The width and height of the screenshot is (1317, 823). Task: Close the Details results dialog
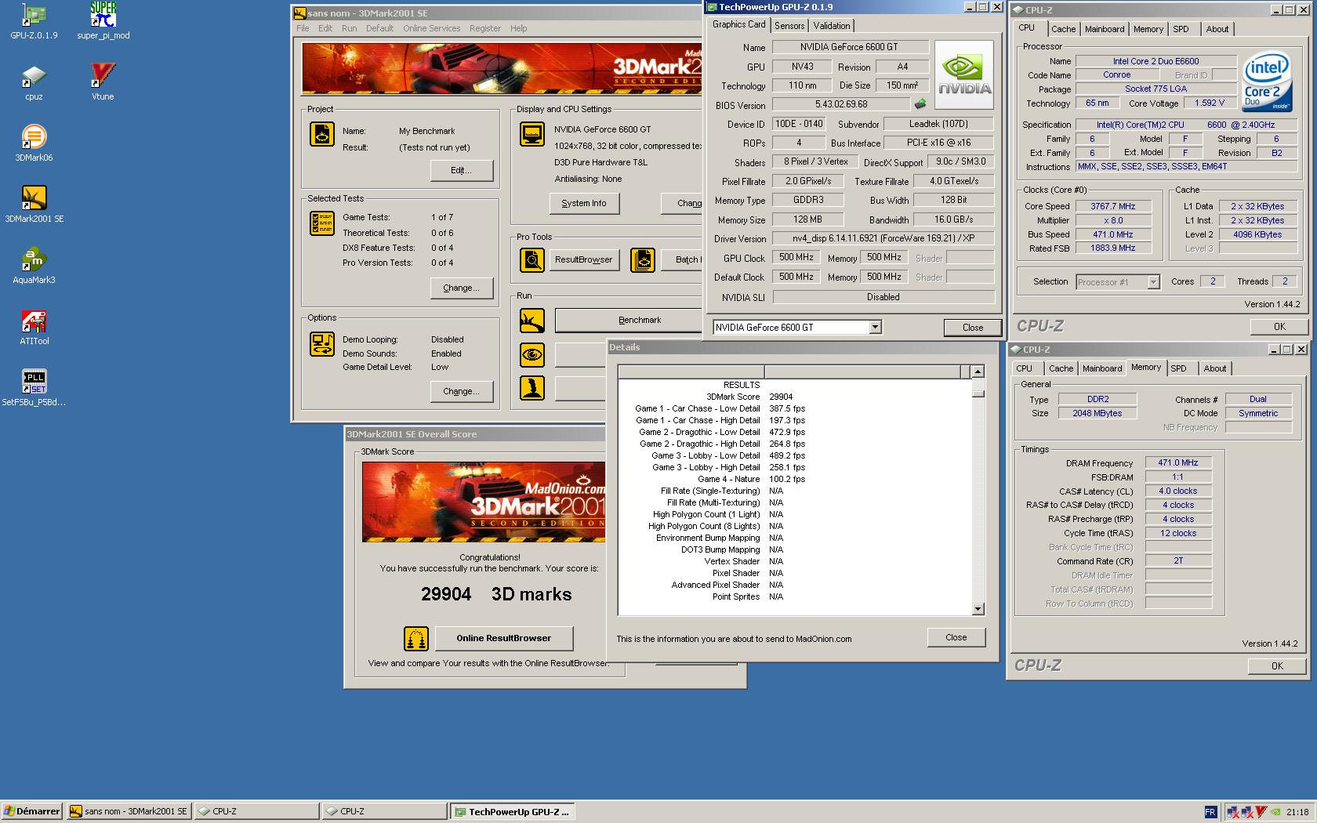[x=956, y=637]
